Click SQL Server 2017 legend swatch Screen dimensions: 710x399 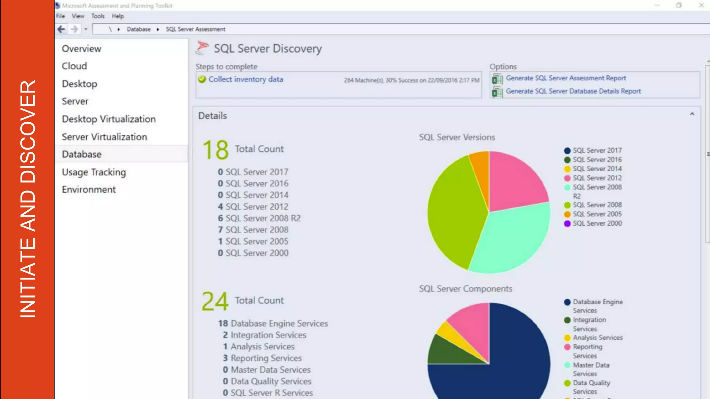click(x=567, y=151)
